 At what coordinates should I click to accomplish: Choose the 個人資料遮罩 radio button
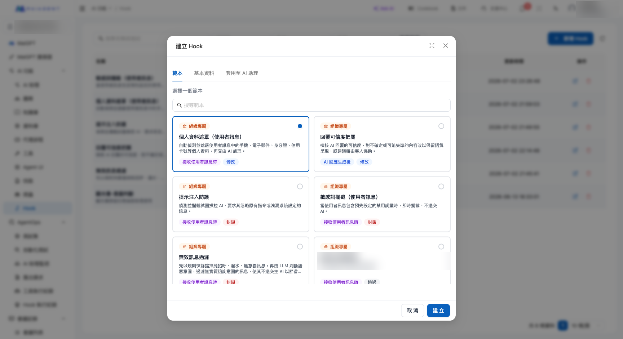(300, 126)
